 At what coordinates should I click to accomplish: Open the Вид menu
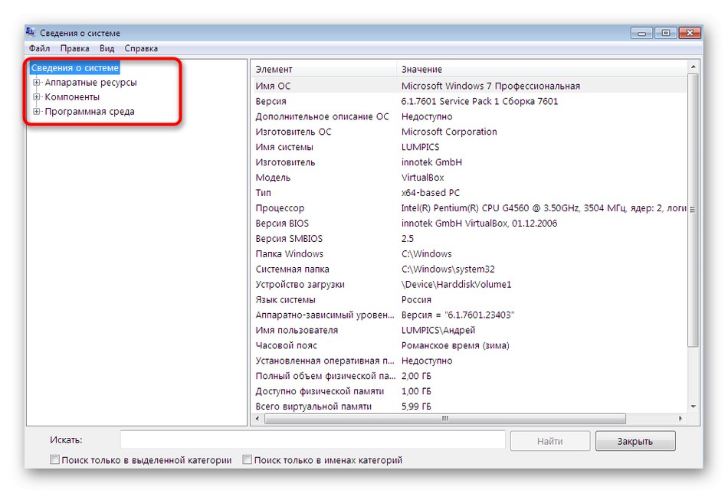tap(107, 47)
